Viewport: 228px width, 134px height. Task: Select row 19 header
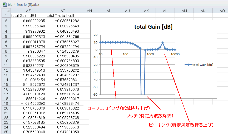[6, 103]
